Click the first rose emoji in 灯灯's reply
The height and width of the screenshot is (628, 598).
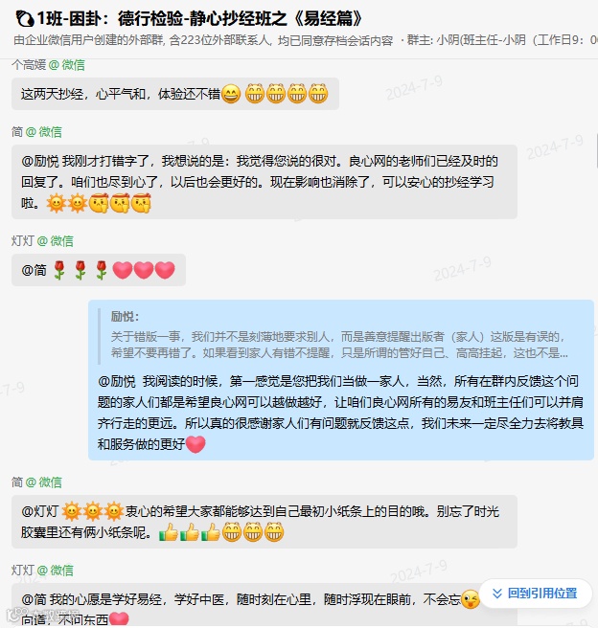59,270
